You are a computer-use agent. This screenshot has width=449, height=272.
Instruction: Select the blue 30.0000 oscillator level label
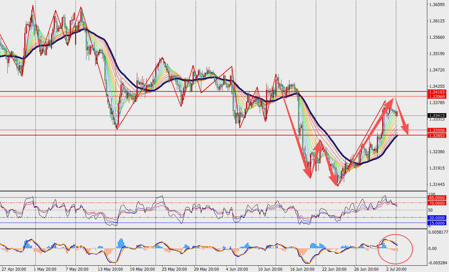click(x=437, y=218)
